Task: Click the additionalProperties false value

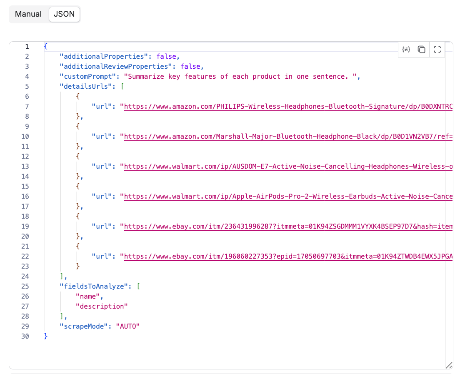Action: pos(168,56)
